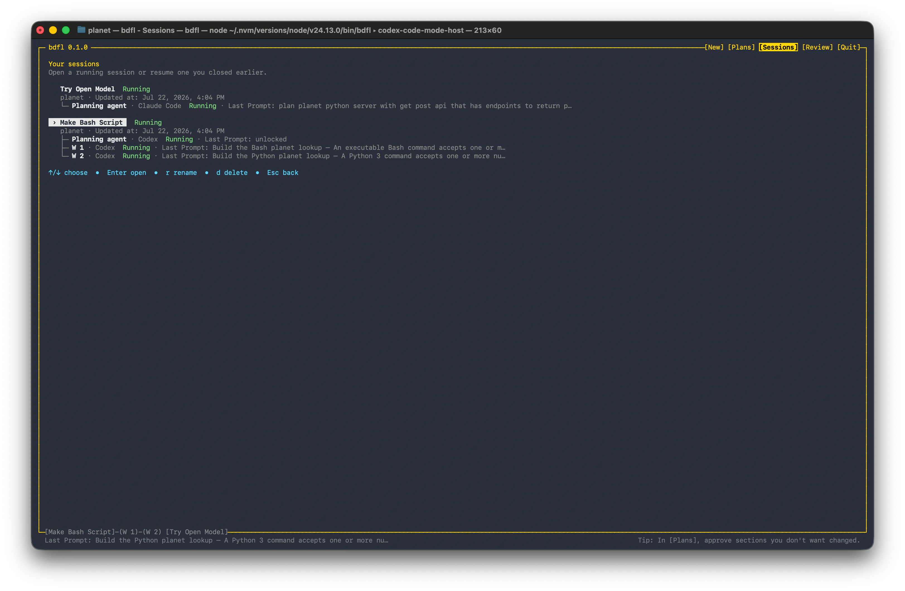Select the Try Open Model session
This screenshot has height=591, width=905.
(x=87, y=89)
